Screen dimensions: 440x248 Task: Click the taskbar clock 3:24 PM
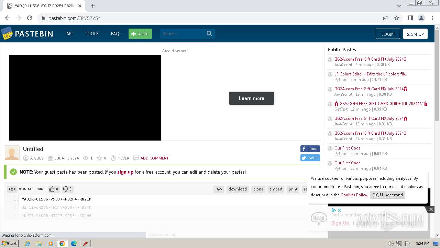(x=422, y=244)
